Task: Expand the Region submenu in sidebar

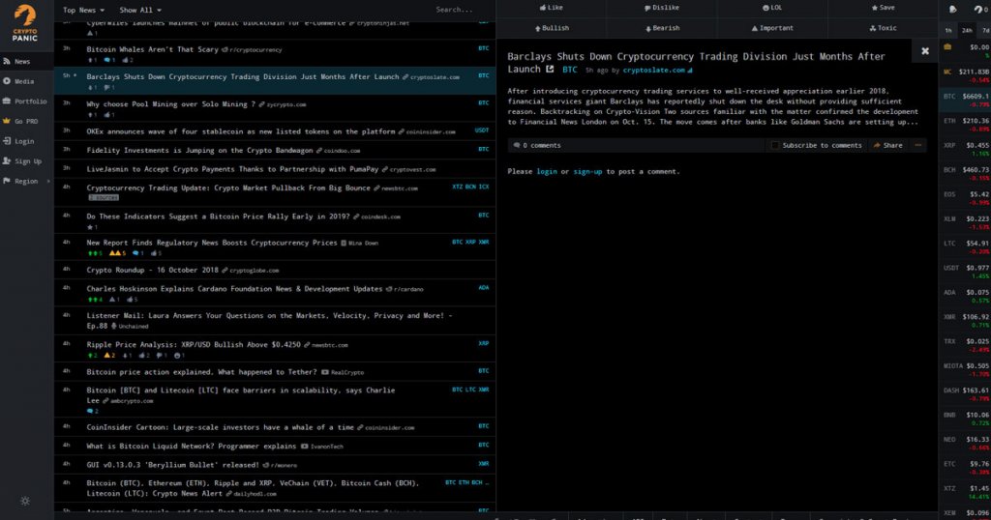Action: pos(26,181)
